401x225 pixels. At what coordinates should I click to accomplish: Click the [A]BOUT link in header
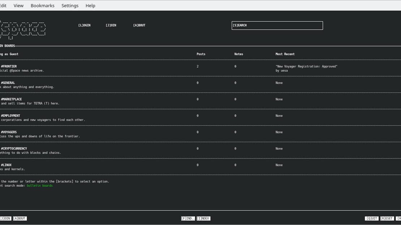pyautogui.click(x=139, y=25)
